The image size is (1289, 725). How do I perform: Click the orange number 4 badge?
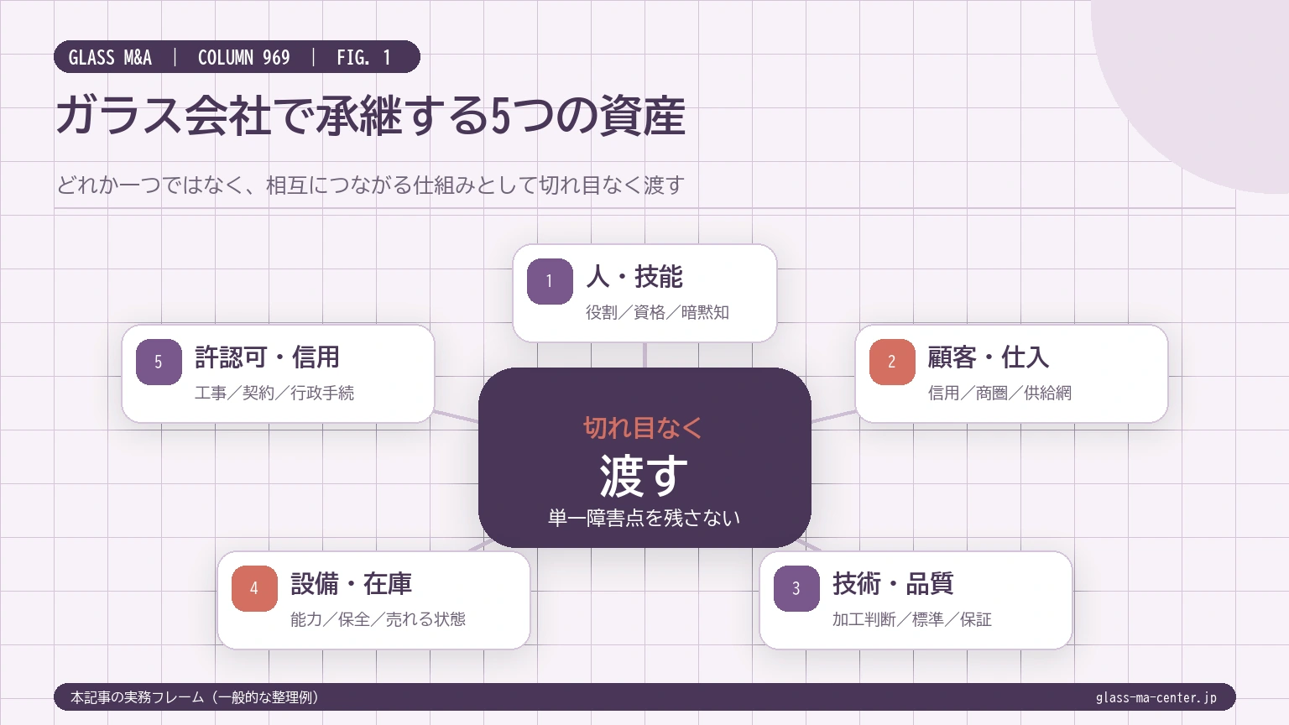click(254, 588)
